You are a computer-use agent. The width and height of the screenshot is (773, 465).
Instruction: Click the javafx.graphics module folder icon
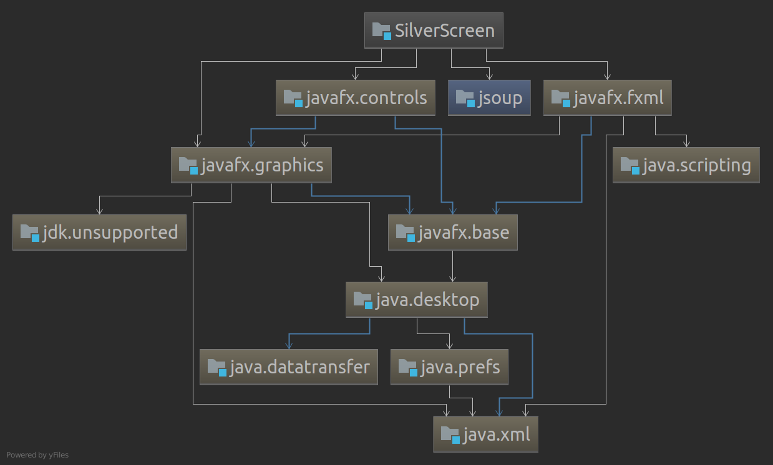point(188,165)
